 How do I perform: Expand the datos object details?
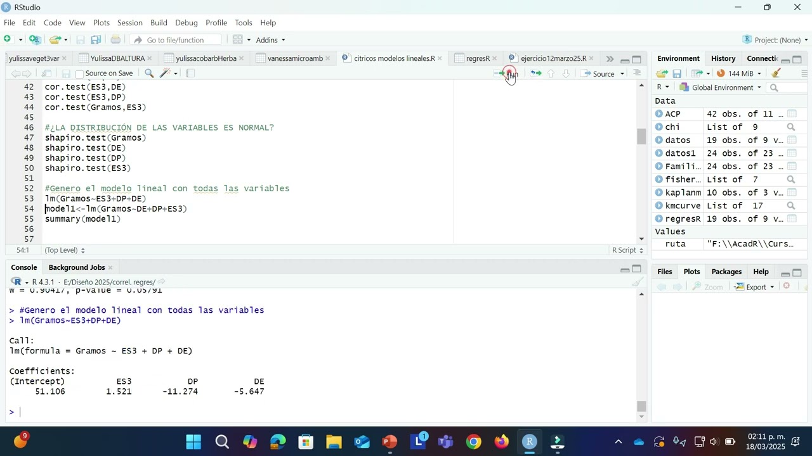(659, 140)
